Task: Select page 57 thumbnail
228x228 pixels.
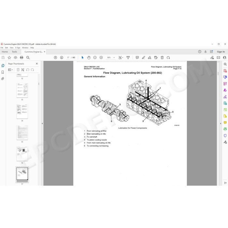Action: [x=22, y=175]
